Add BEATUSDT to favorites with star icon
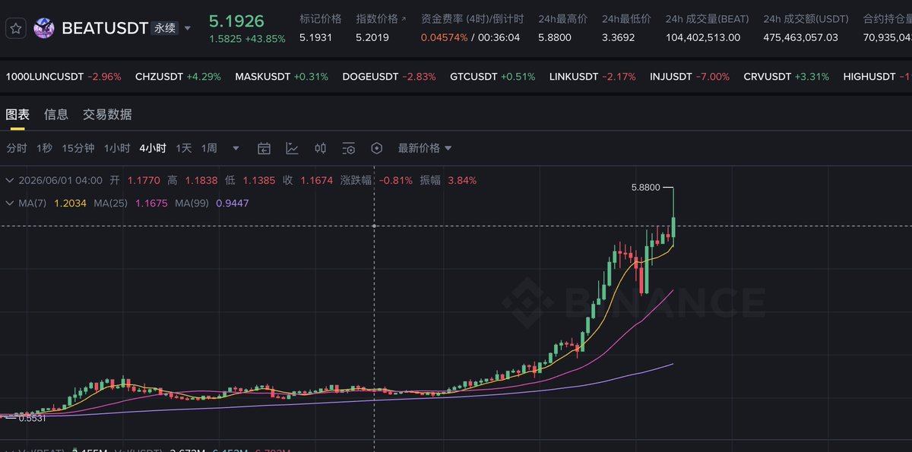Viewport: 912px width, 452px height. (x=17, y=29)
